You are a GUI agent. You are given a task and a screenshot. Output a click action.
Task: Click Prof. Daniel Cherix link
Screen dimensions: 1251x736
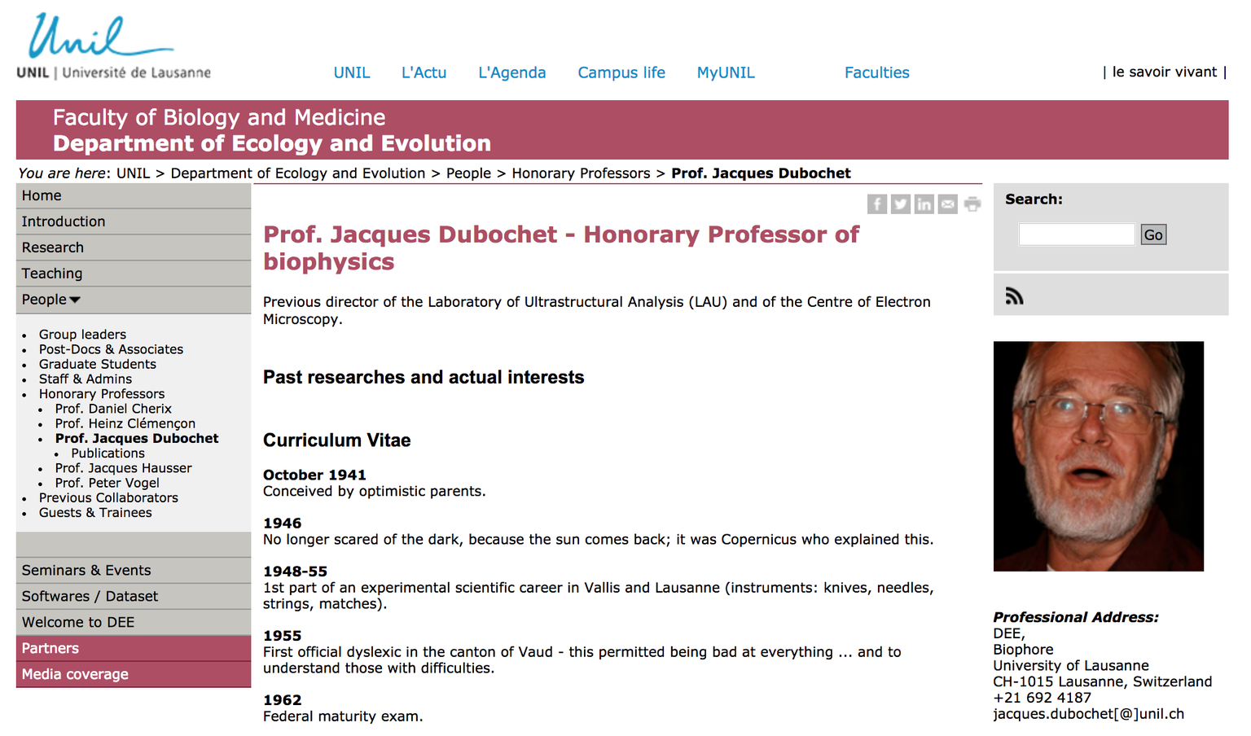(x=113, y=409)
